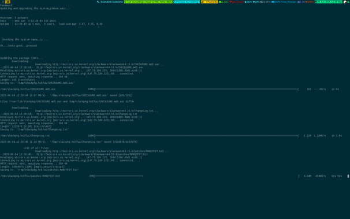
Task: Click the network upload arrow indicator
Action: (x=256, y=2)
